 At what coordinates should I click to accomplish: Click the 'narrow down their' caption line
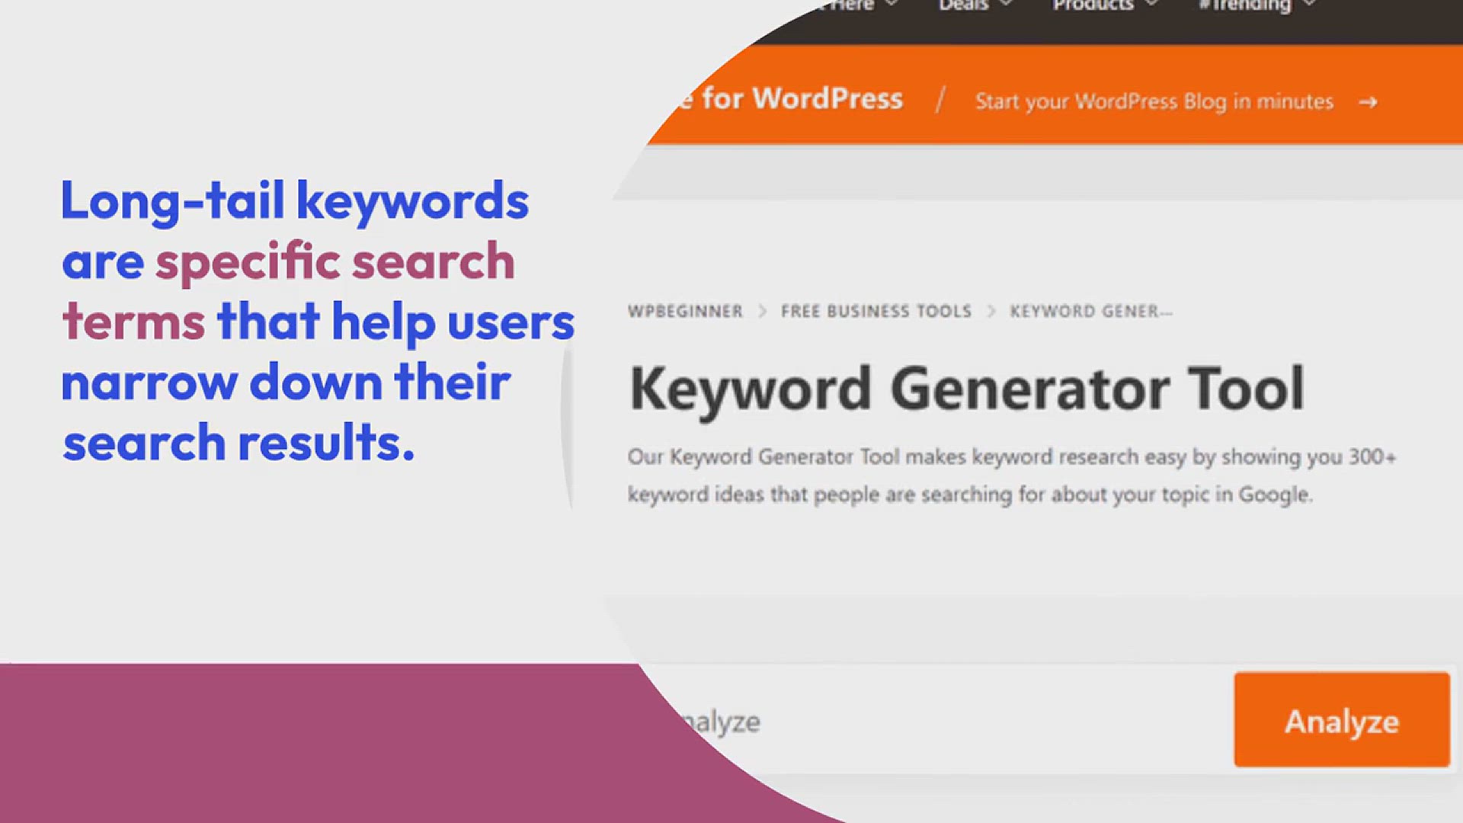pyautogui.click(x=286, y=382)
